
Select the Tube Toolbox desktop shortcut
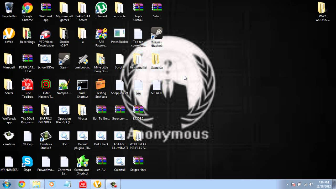27,88
